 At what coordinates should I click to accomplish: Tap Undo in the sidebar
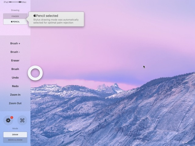pos(15,78)
